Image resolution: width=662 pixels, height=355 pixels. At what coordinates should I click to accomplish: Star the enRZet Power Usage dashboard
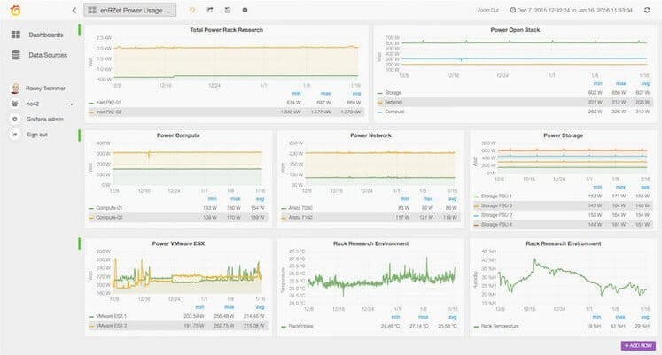click(x=192, y=10)
